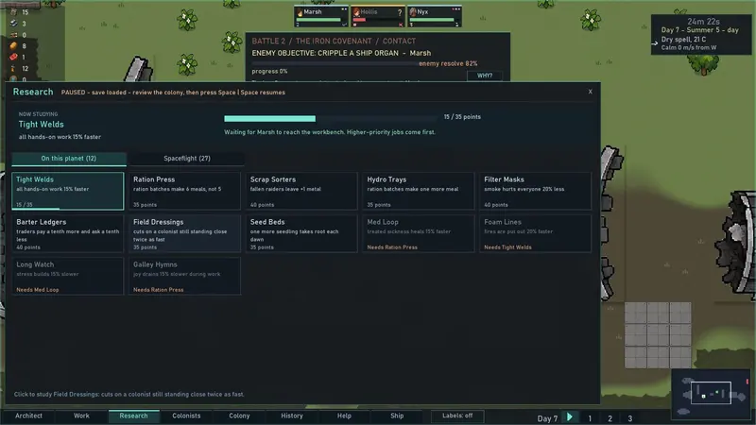Close the Research panel with the X

590,92
